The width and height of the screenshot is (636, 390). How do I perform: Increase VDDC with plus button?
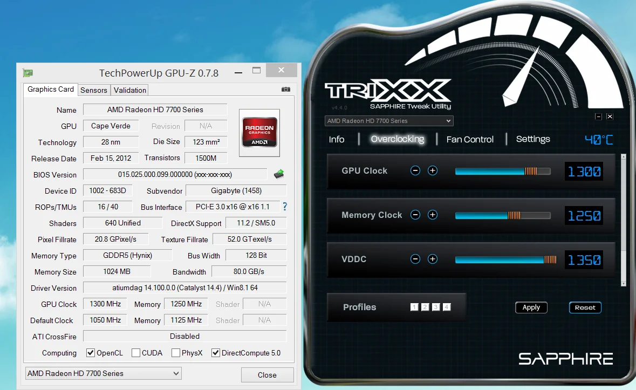coord(433,259)
